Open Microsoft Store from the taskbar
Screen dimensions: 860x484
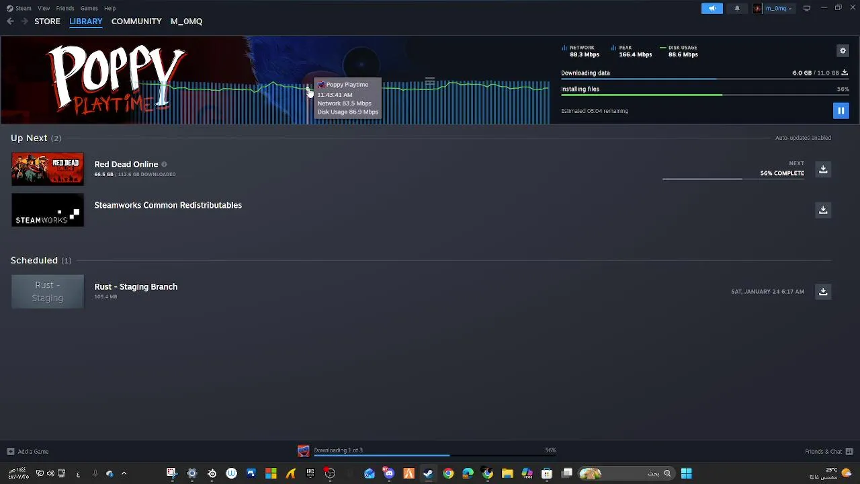click(547, 473)
